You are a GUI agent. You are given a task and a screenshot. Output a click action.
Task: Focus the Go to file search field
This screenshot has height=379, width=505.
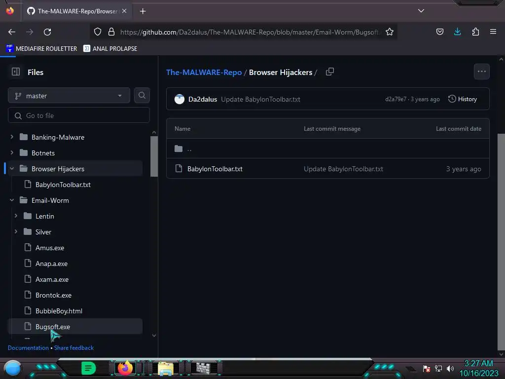tap(79, 115)
